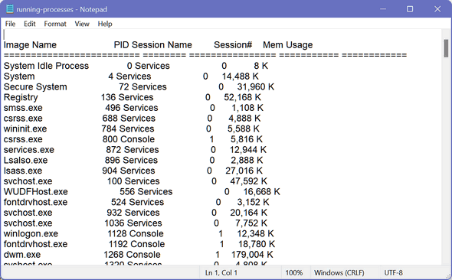452x280 pixels.
Task: Click the 'System Idle Process' line
Action: click(x=136, y=66)
